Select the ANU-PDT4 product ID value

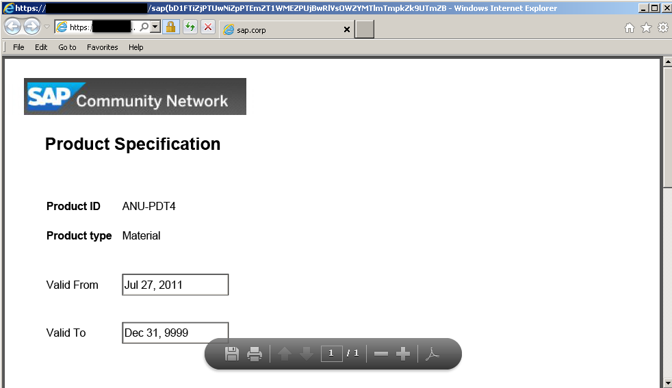coord(148,206)
